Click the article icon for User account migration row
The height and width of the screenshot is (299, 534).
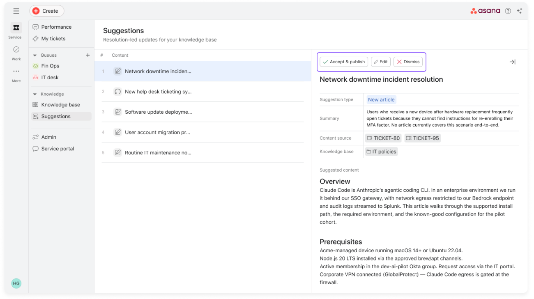[118, 132]
